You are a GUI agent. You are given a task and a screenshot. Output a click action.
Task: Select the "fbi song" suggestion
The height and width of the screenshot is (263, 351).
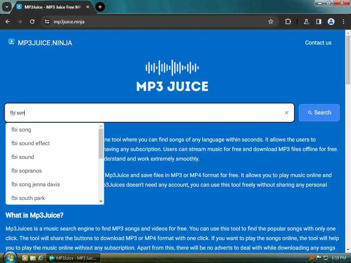(x=52, y=130)
